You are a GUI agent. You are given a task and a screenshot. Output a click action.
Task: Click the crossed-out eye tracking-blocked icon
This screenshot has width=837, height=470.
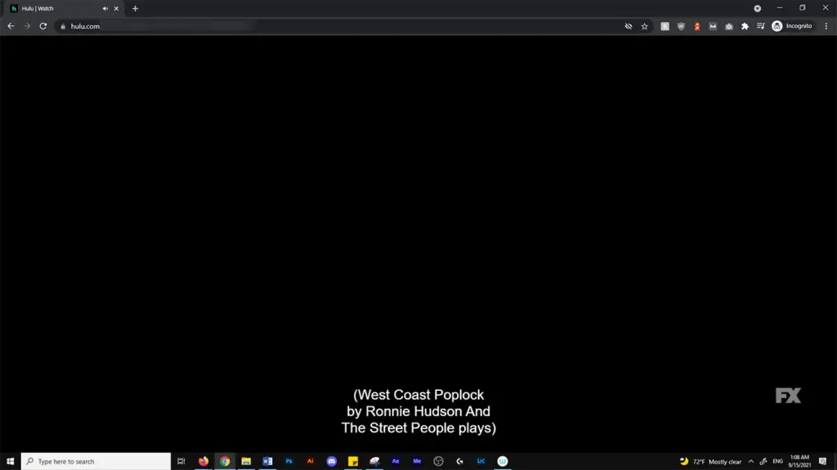629,26
